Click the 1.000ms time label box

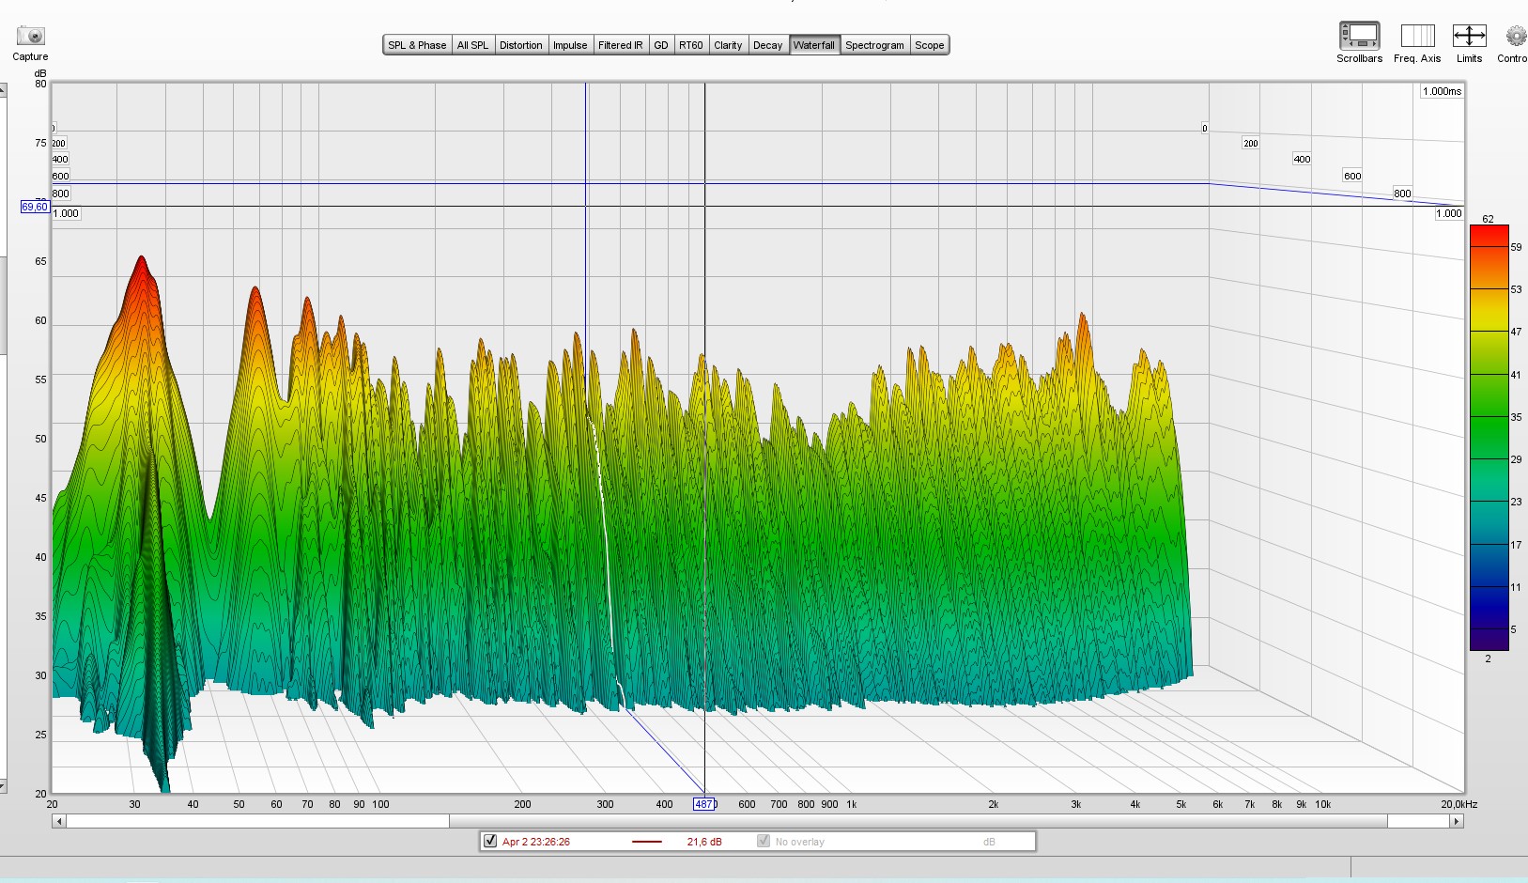1442,91
